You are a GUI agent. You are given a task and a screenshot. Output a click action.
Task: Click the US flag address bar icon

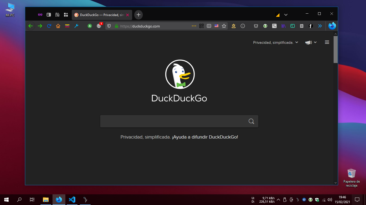click(x=216, y=26)
